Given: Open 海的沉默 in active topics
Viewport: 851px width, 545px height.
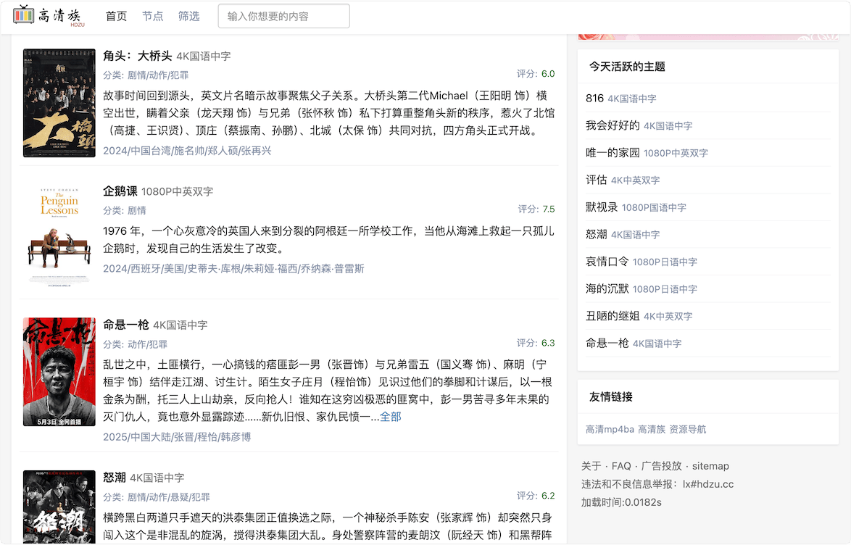Looking at the screenshot, I should [x=607, y=288].
